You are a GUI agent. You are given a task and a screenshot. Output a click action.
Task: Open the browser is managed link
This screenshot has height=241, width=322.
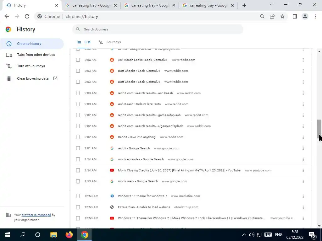(x=36, y=215)
